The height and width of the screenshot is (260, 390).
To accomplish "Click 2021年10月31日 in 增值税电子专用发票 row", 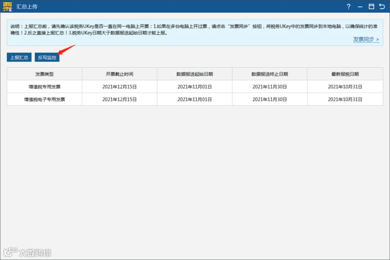I will (x=345, y=100).
